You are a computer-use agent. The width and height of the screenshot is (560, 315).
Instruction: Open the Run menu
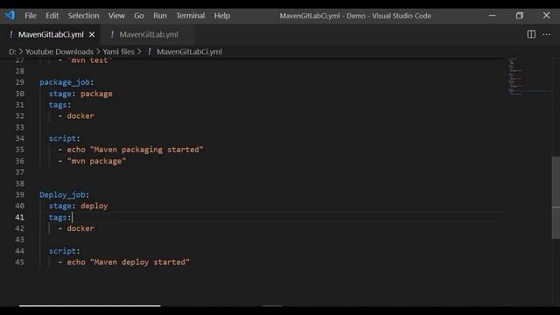point(160,16)
